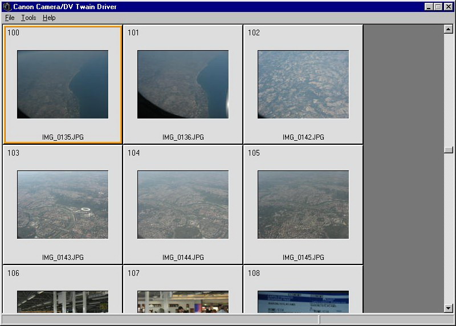This screenshot has height=326, width=456.
Task: Select thumbnail image IMG_0144.JPG
Action: [x=183, y=205]
